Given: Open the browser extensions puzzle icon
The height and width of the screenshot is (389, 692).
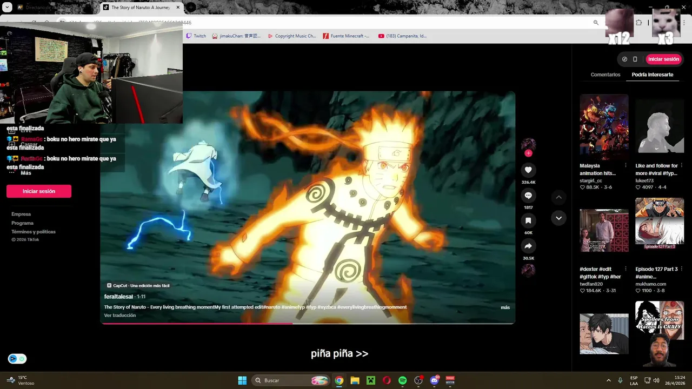Looking at the screenshot, I should [639, 23].
